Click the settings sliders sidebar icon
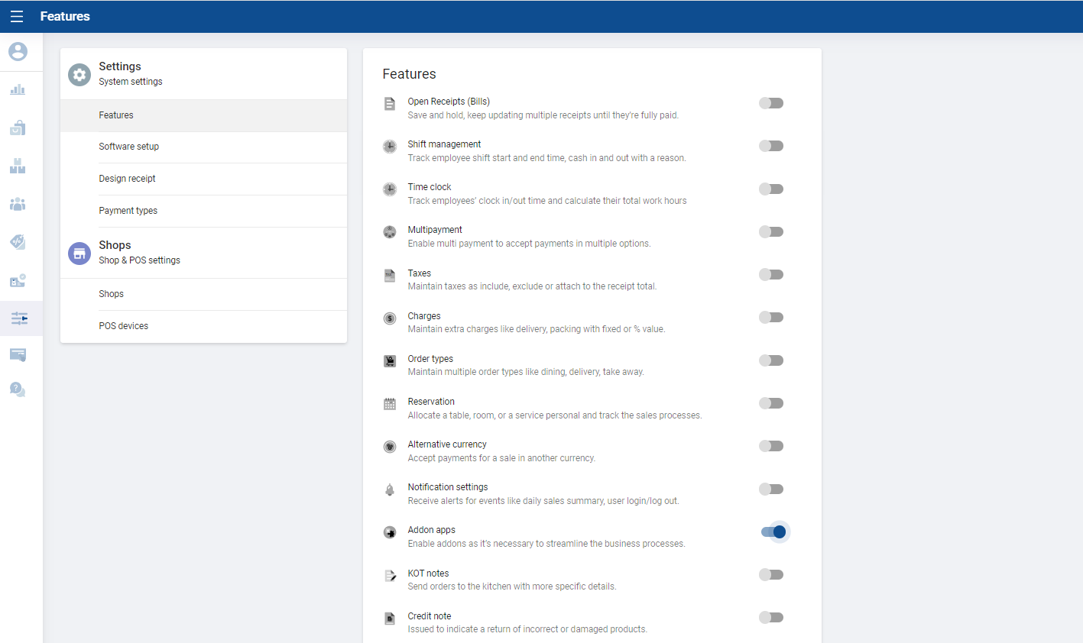Viewport: 1083px width, 643px height. (19, 318)
